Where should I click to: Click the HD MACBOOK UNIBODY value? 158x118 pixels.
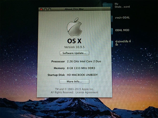pyautogui.click(x=82, y=75)
